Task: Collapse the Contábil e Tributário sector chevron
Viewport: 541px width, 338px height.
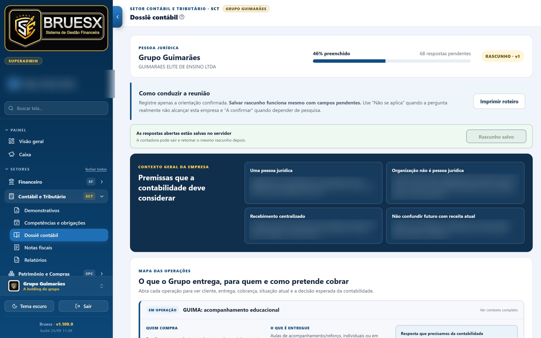Action: click(102, 196)
